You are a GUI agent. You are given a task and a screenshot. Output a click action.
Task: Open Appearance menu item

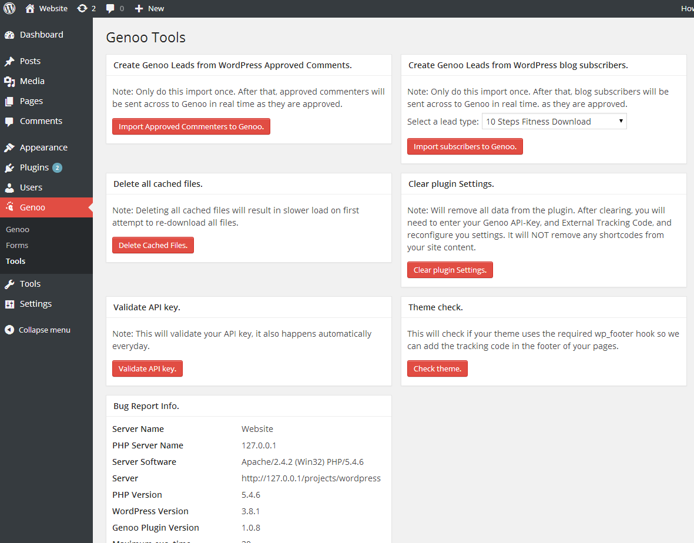(46, 148)
